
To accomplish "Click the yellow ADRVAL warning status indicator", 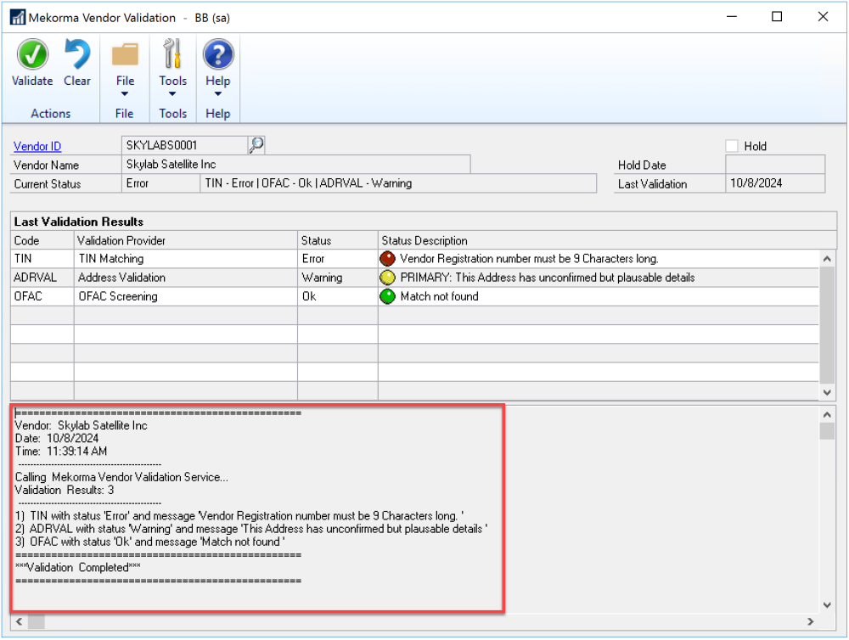I will [x=388, y=278].
